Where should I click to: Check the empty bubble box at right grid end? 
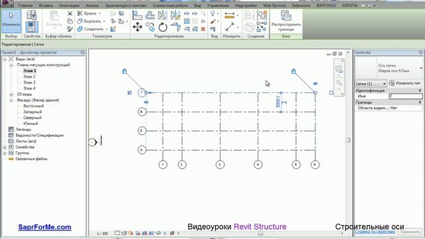331,93
